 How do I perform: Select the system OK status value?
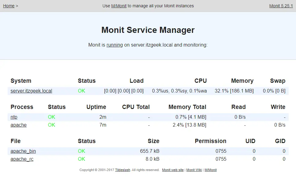(82, 91)
